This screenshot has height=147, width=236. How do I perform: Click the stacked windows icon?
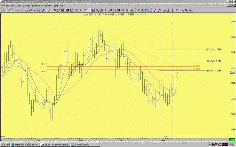[68, 10]
